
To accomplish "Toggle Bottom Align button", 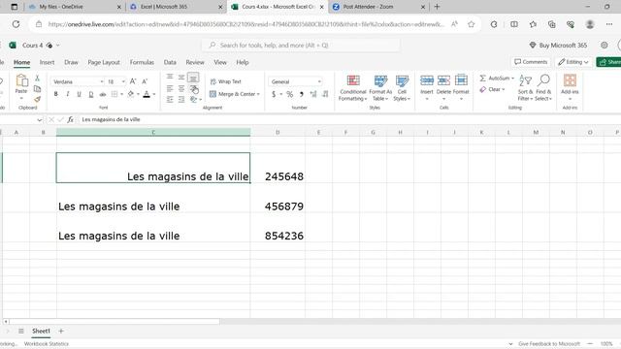I will pyautogui.click(x=193, y=77).
